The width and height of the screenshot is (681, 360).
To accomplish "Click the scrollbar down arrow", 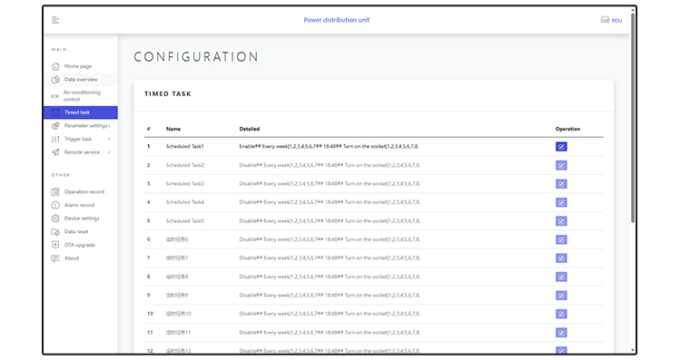I will coord(633,350).
